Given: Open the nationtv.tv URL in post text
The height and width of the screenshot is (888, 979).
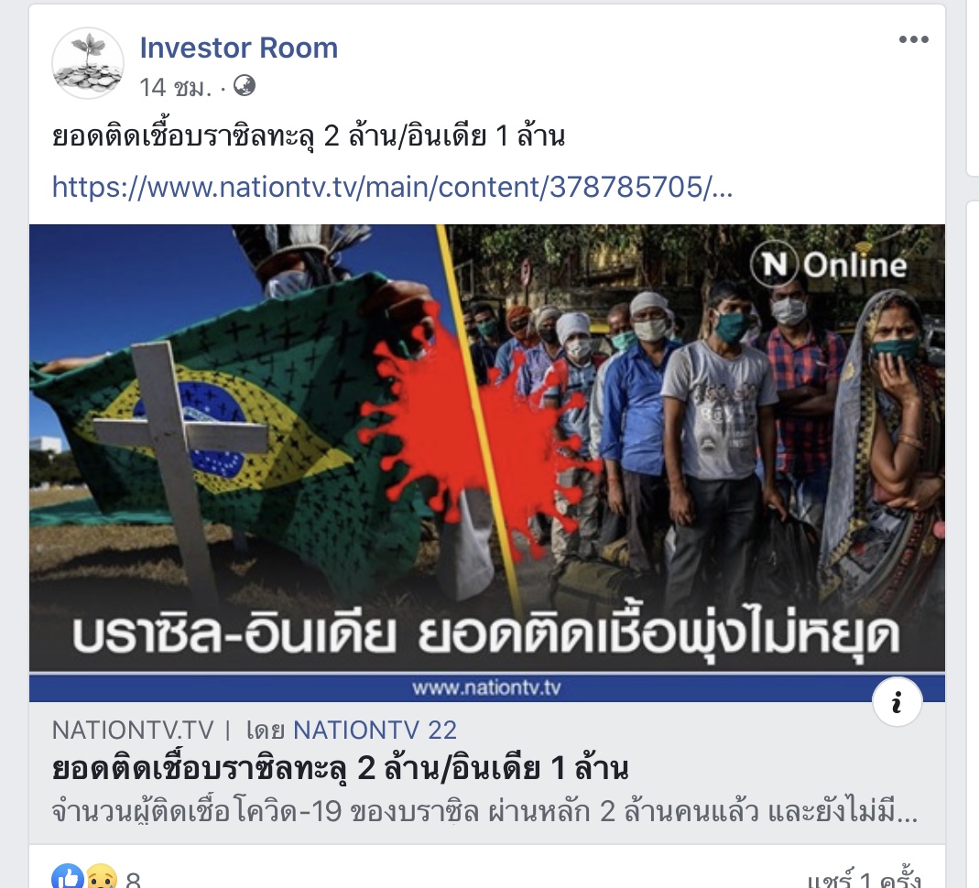Looking at the screenshot, I should click(392, 187).
